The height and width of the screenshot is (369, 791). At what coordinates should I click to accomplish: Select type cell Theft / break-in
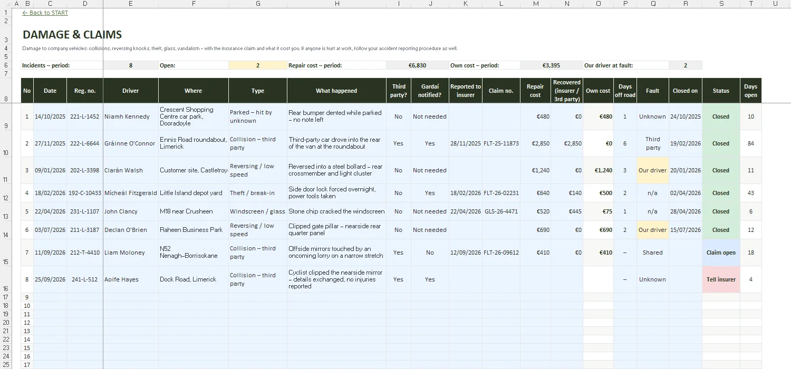(x=257, y=193)
